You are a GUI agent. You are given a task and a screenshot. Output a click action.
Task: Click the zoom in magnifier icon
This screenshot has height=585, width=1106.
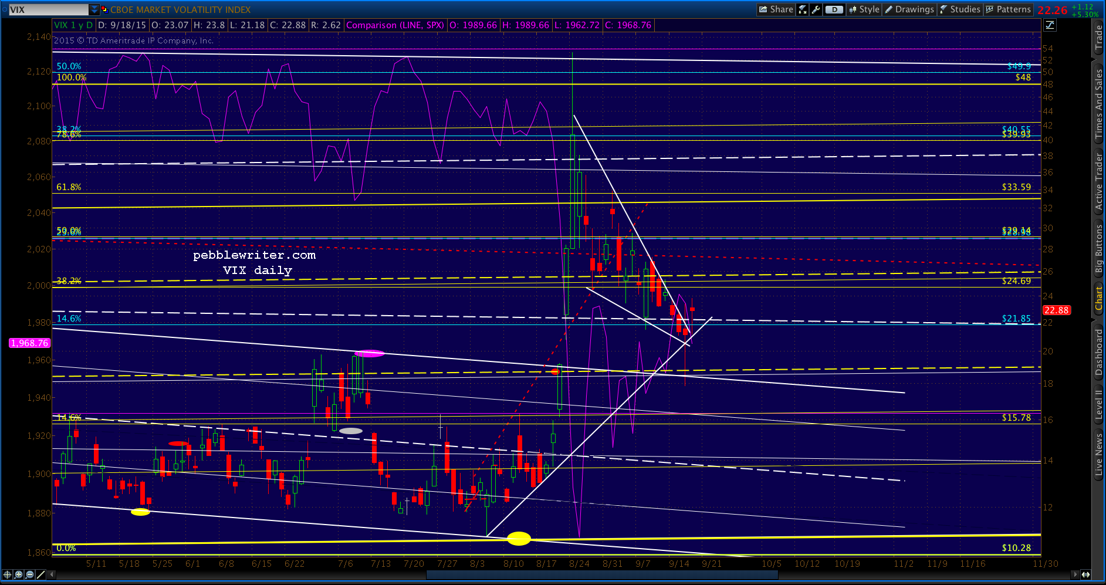18,574
